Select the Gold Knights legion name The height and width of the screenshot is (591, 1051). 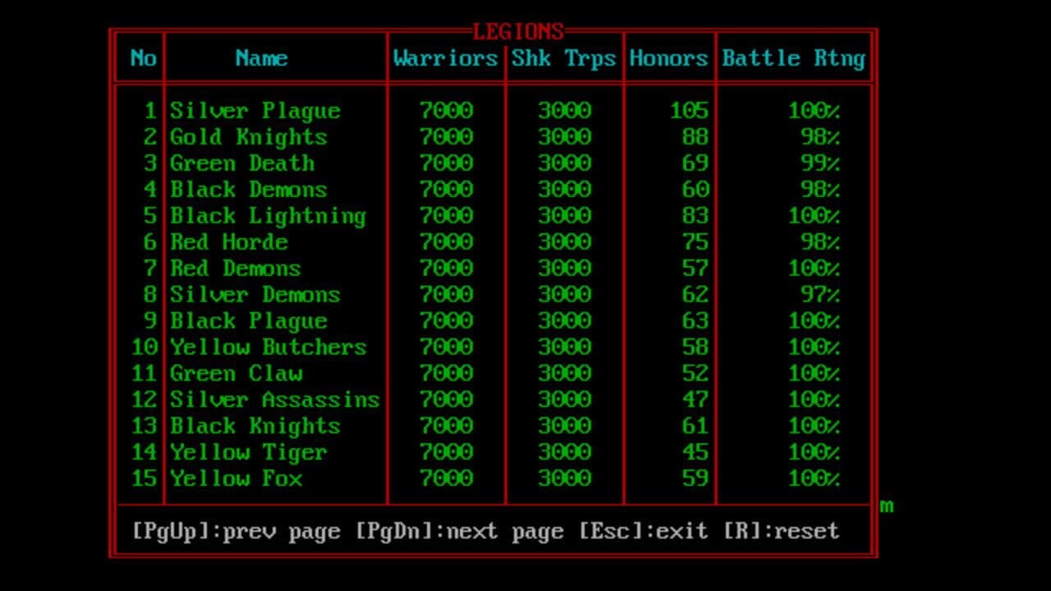click(x=249, y=137)
